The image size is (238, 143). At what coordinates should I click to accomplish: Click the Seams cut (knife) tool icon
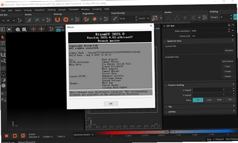[x=29, y=20]
